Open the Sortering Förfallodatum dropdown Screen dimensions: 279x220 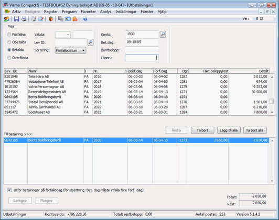pyautogui.click(x=70, y=50)
